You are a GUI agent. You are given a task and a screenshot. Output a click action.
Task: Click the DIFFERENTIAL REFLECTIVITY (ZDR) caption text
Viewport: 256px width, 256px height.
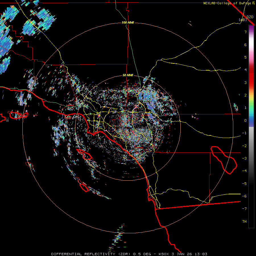[91, 254]
